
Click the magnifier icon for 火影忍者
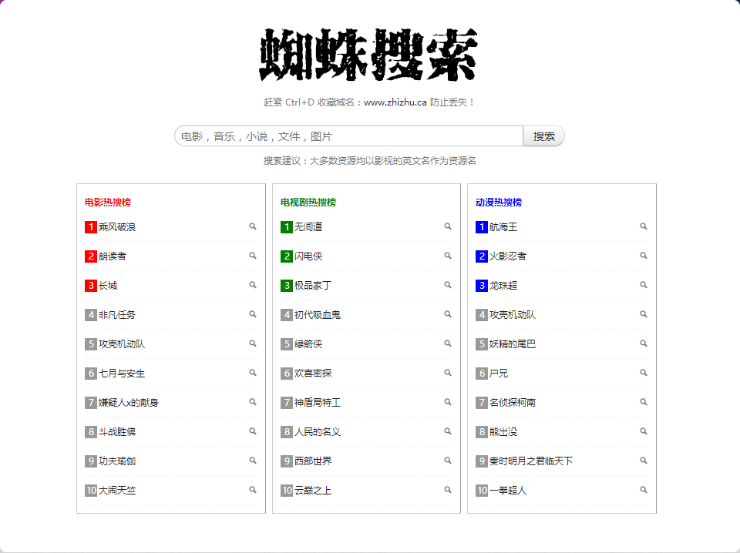click(644, 256)
